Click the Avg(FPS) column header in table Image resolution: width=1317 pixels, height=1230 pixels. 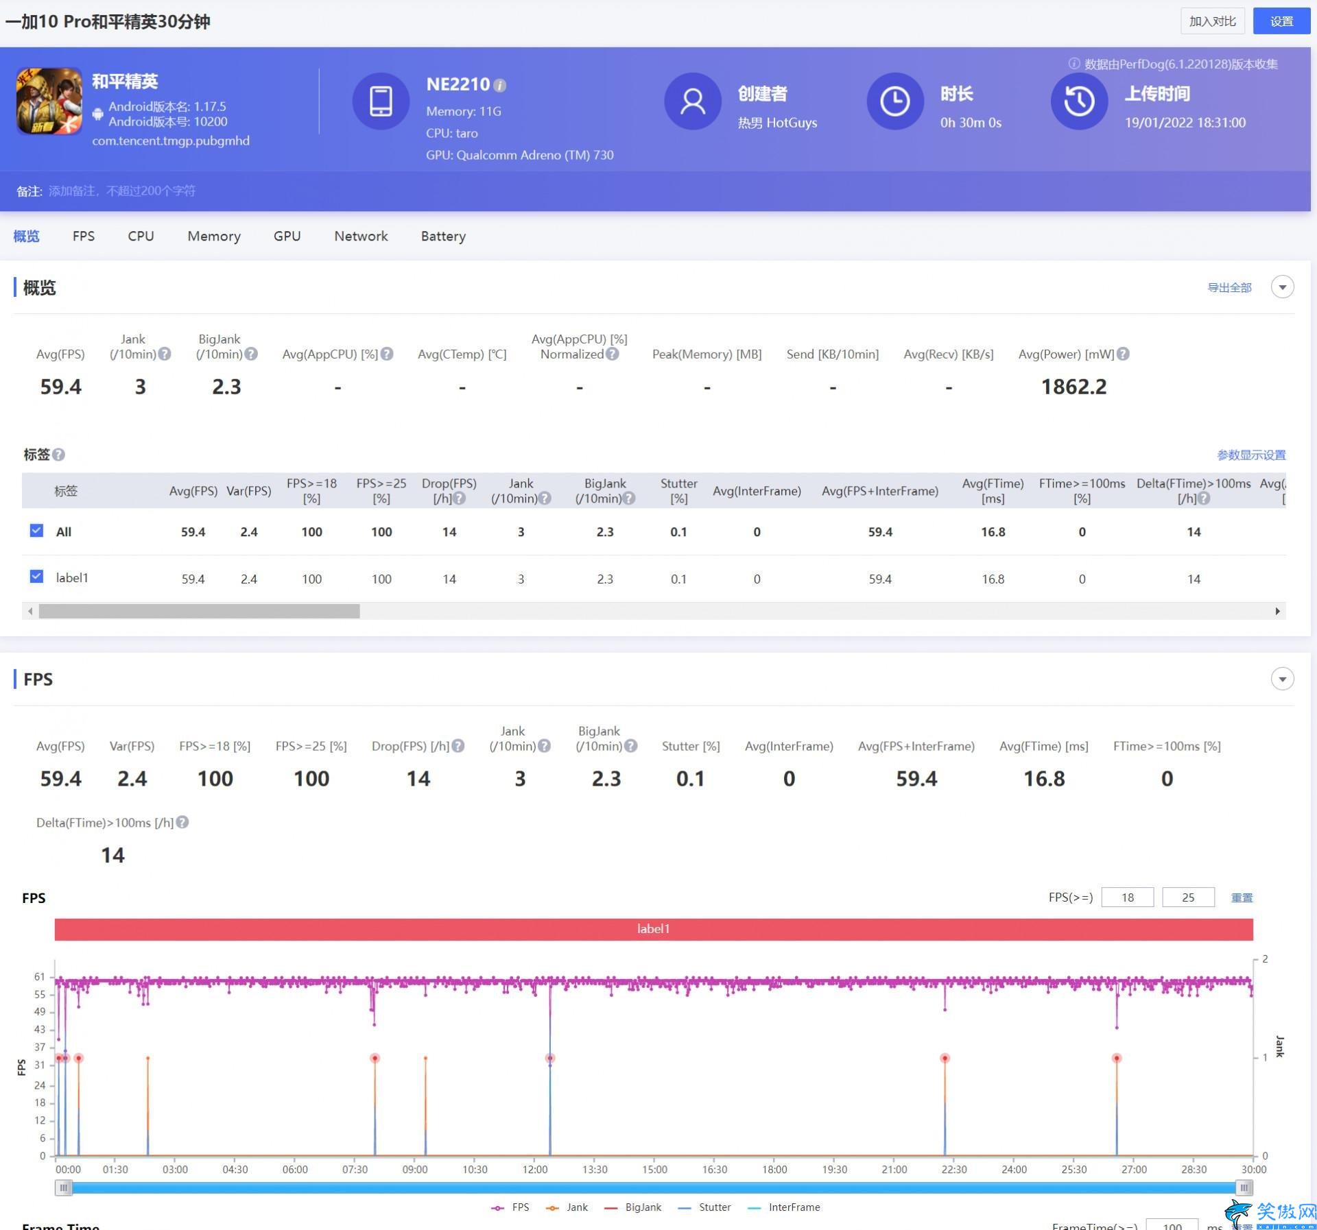pyautogui.click(x=193, y=491)
